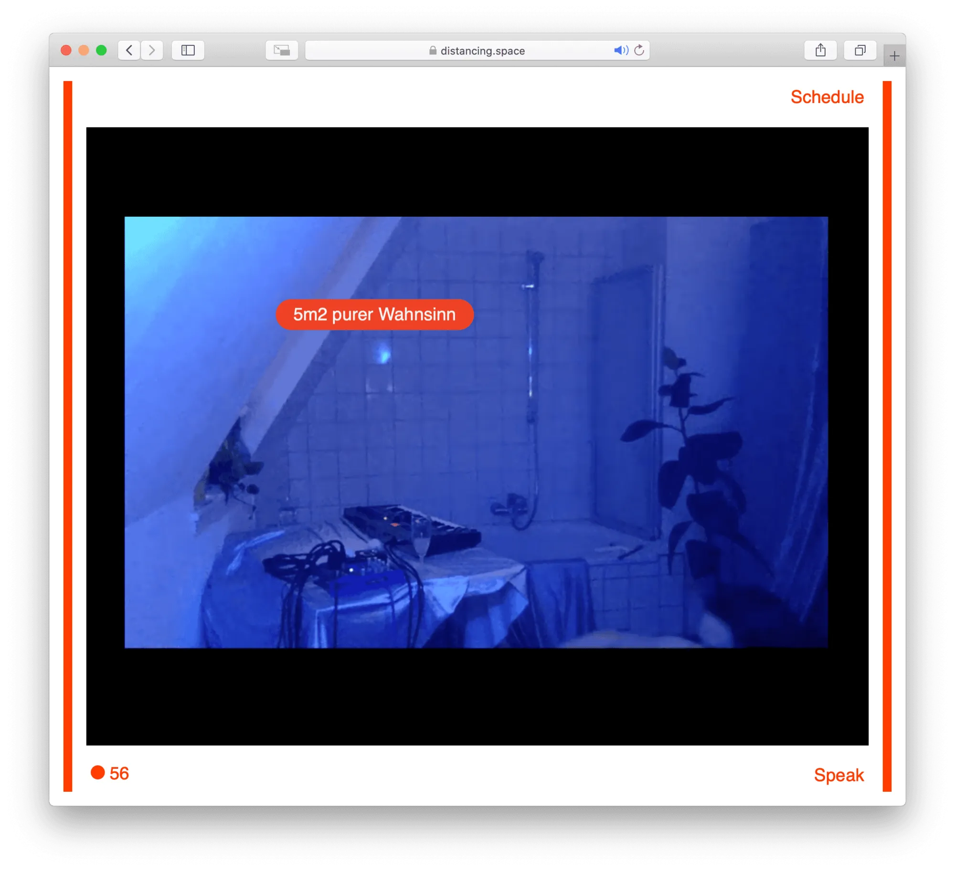955x871 pixels.
Task: Click the "5m2 purer Wahnsinn" label
Action: coord(374,315)
